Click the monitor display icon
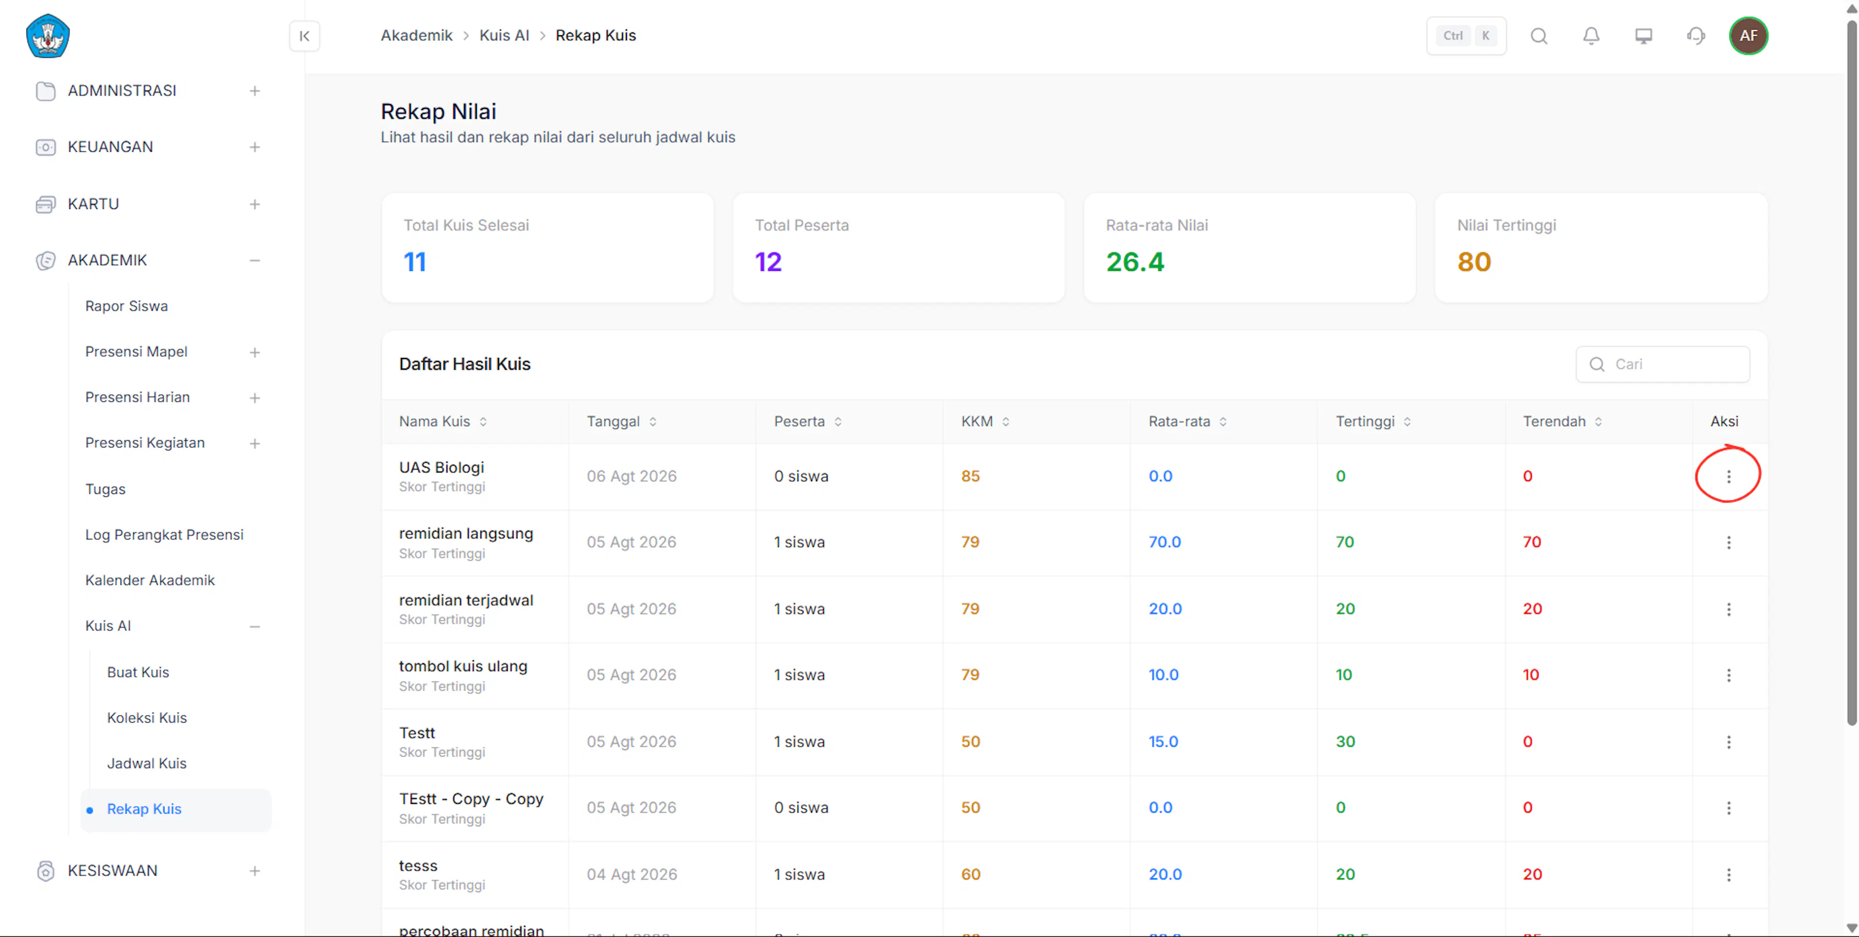 (x=1643, y=36)
